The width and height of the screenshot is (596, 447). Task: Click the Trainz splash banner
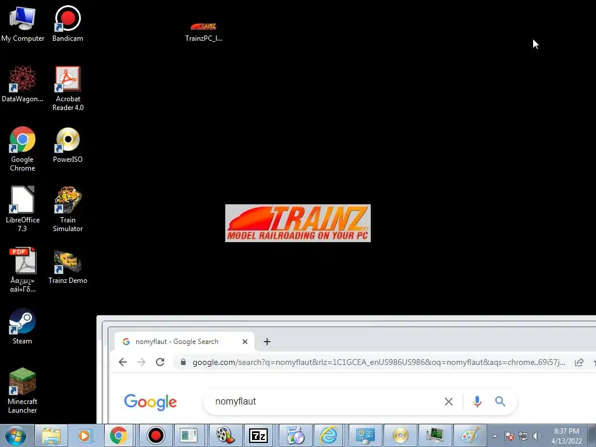[x=297, y=223]
